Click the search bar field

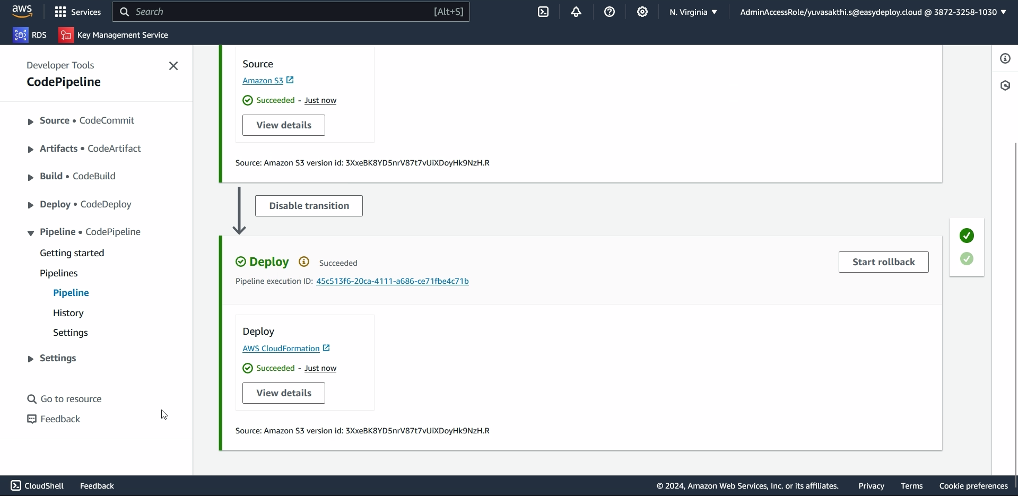(x=291, y=12)
